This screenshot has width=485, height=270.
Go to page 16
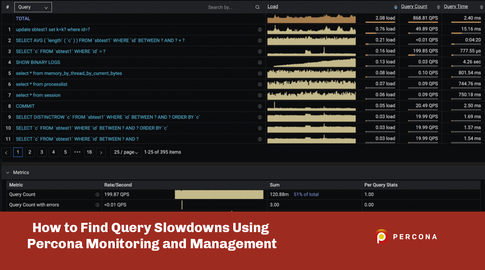coord(89,152)
